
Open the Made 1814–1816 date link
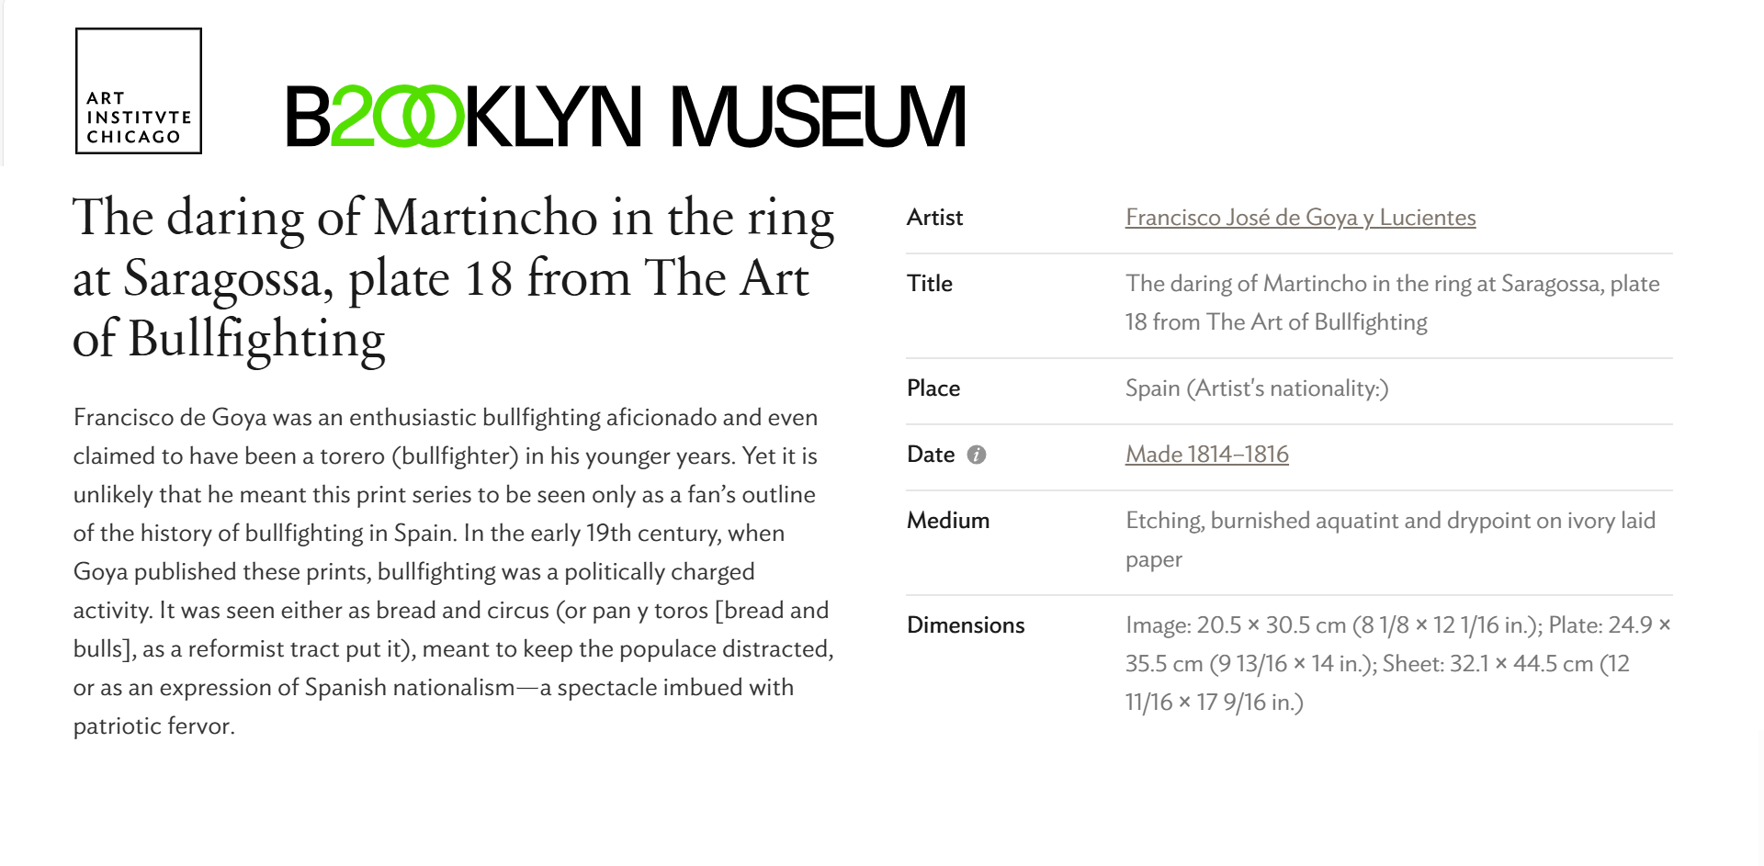click(1206, 455)
